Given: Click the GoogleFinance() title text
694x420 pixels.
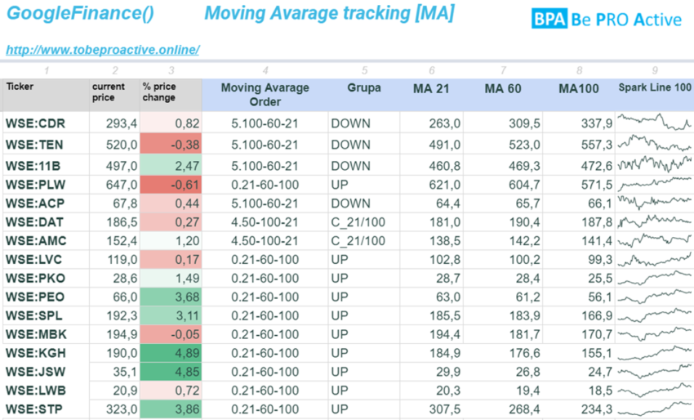Looking at the screenshot, I should (80, 13).
